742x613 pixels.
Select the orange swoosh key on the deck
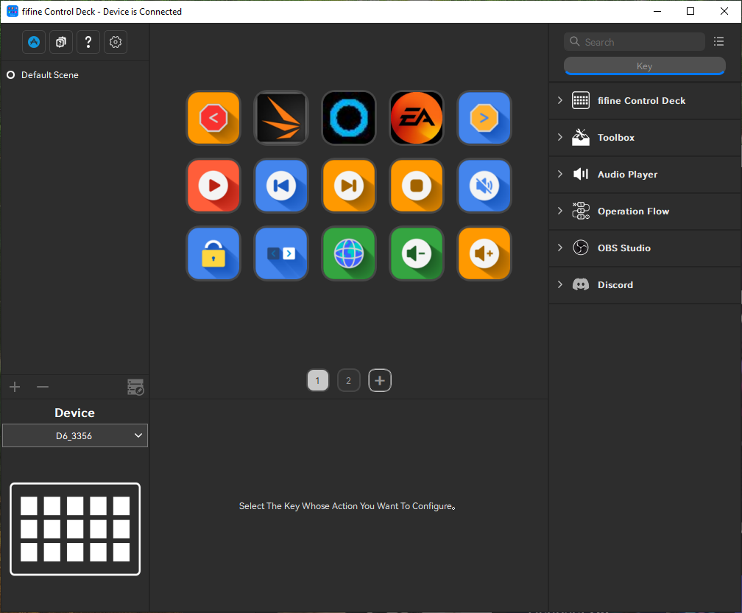point(281,118)
